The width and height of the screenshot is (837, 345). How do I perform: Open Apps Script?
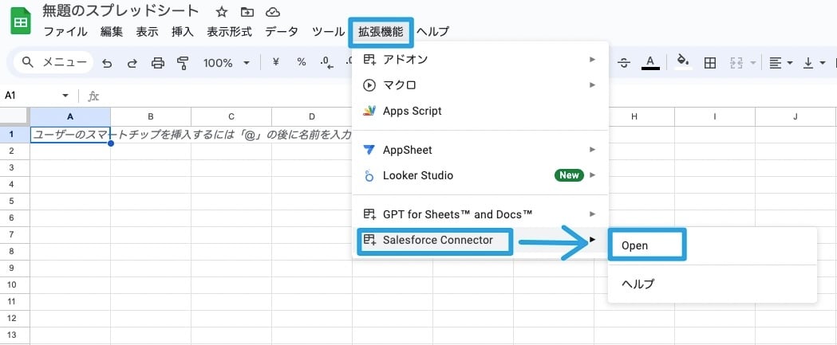tap(480, 111)
